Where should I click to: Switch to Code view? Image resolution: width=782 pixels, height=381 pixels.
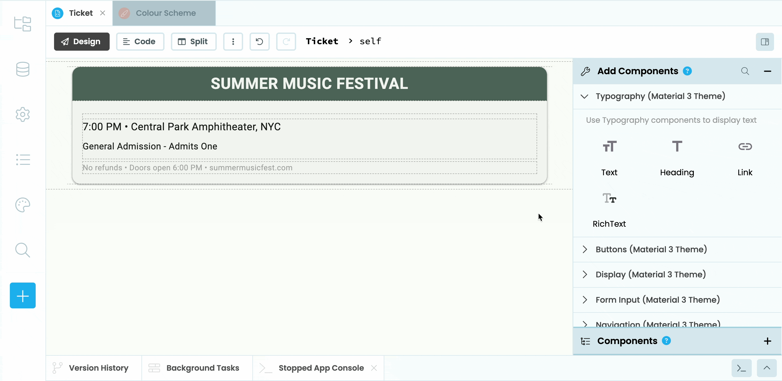click(x=140, y=42)
